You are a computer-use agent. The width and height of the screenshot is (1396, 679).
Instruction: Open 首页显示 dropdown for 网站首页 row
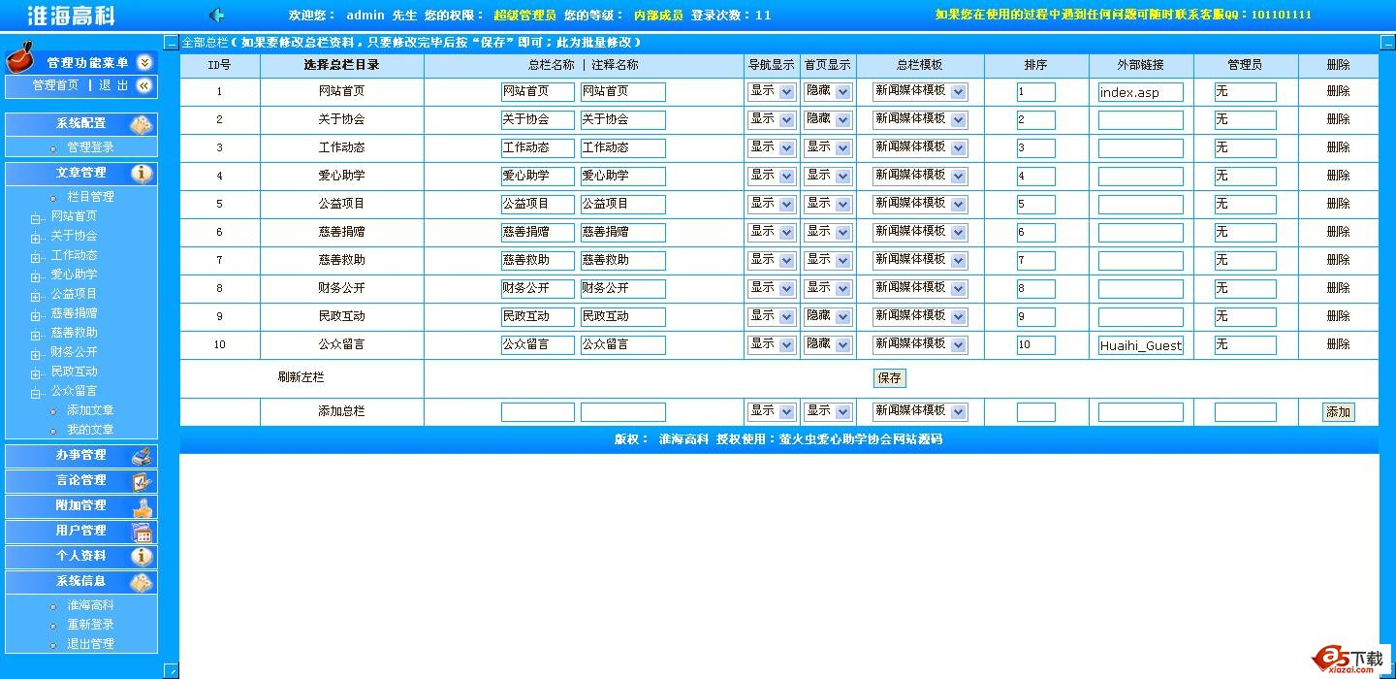point(828,91)
